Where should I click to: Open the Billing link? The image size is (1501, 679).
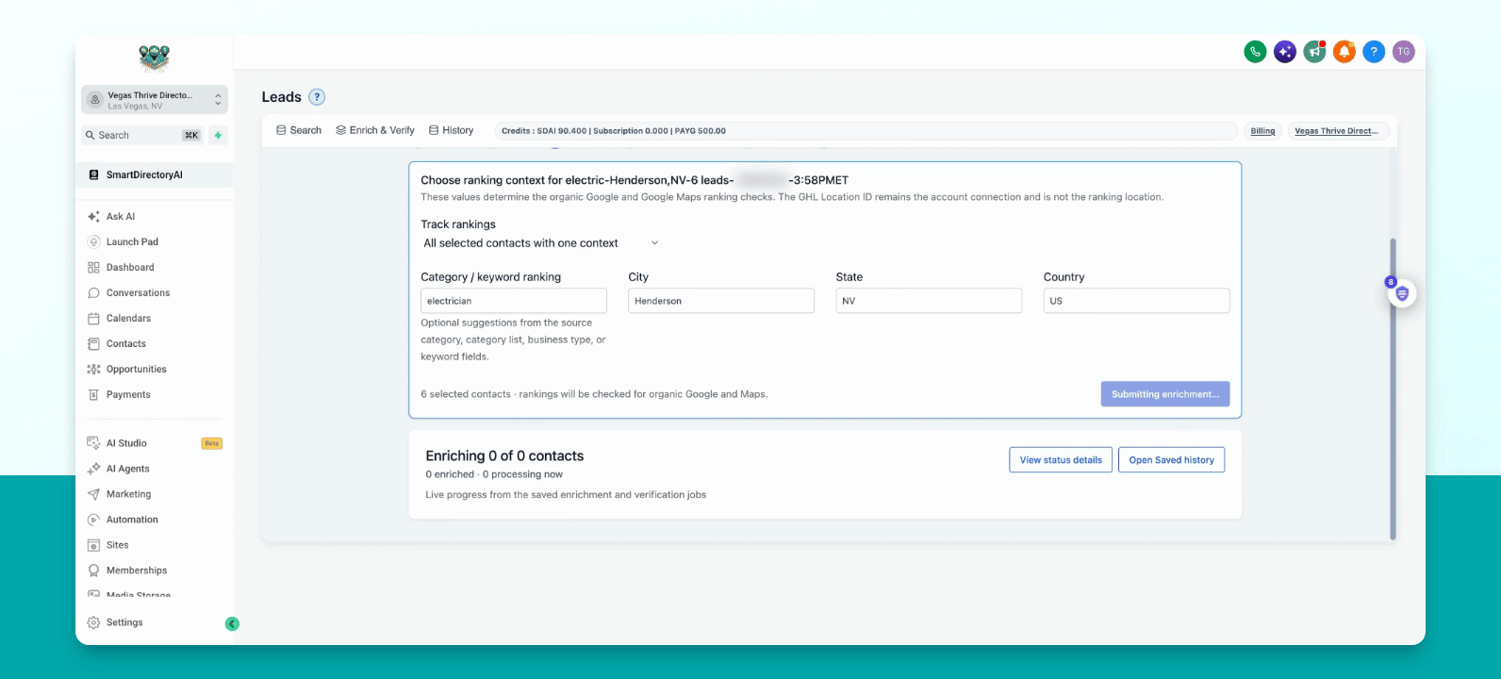[1263, 131]
